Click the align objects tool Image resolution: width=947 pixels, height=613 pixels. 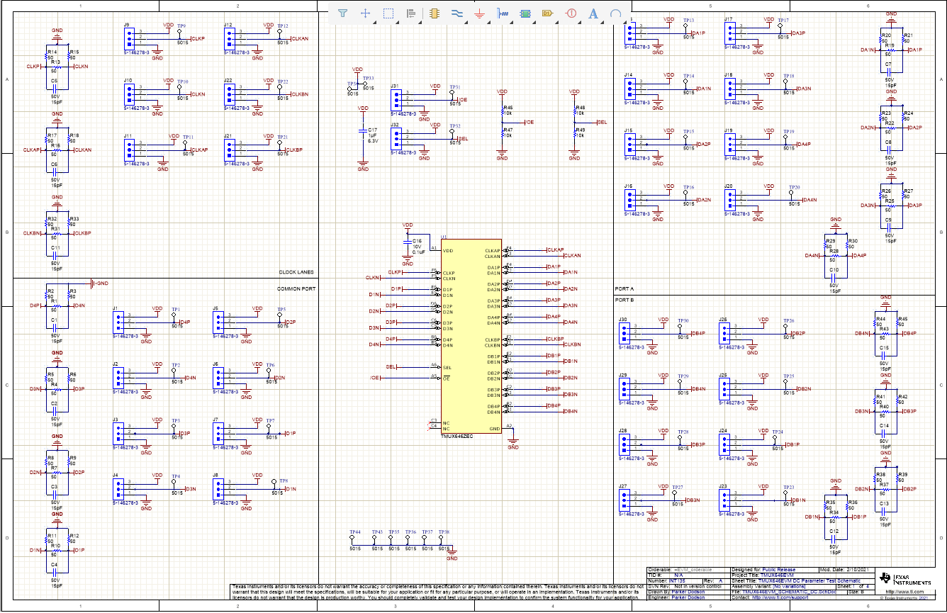click(x=411, y=13)
